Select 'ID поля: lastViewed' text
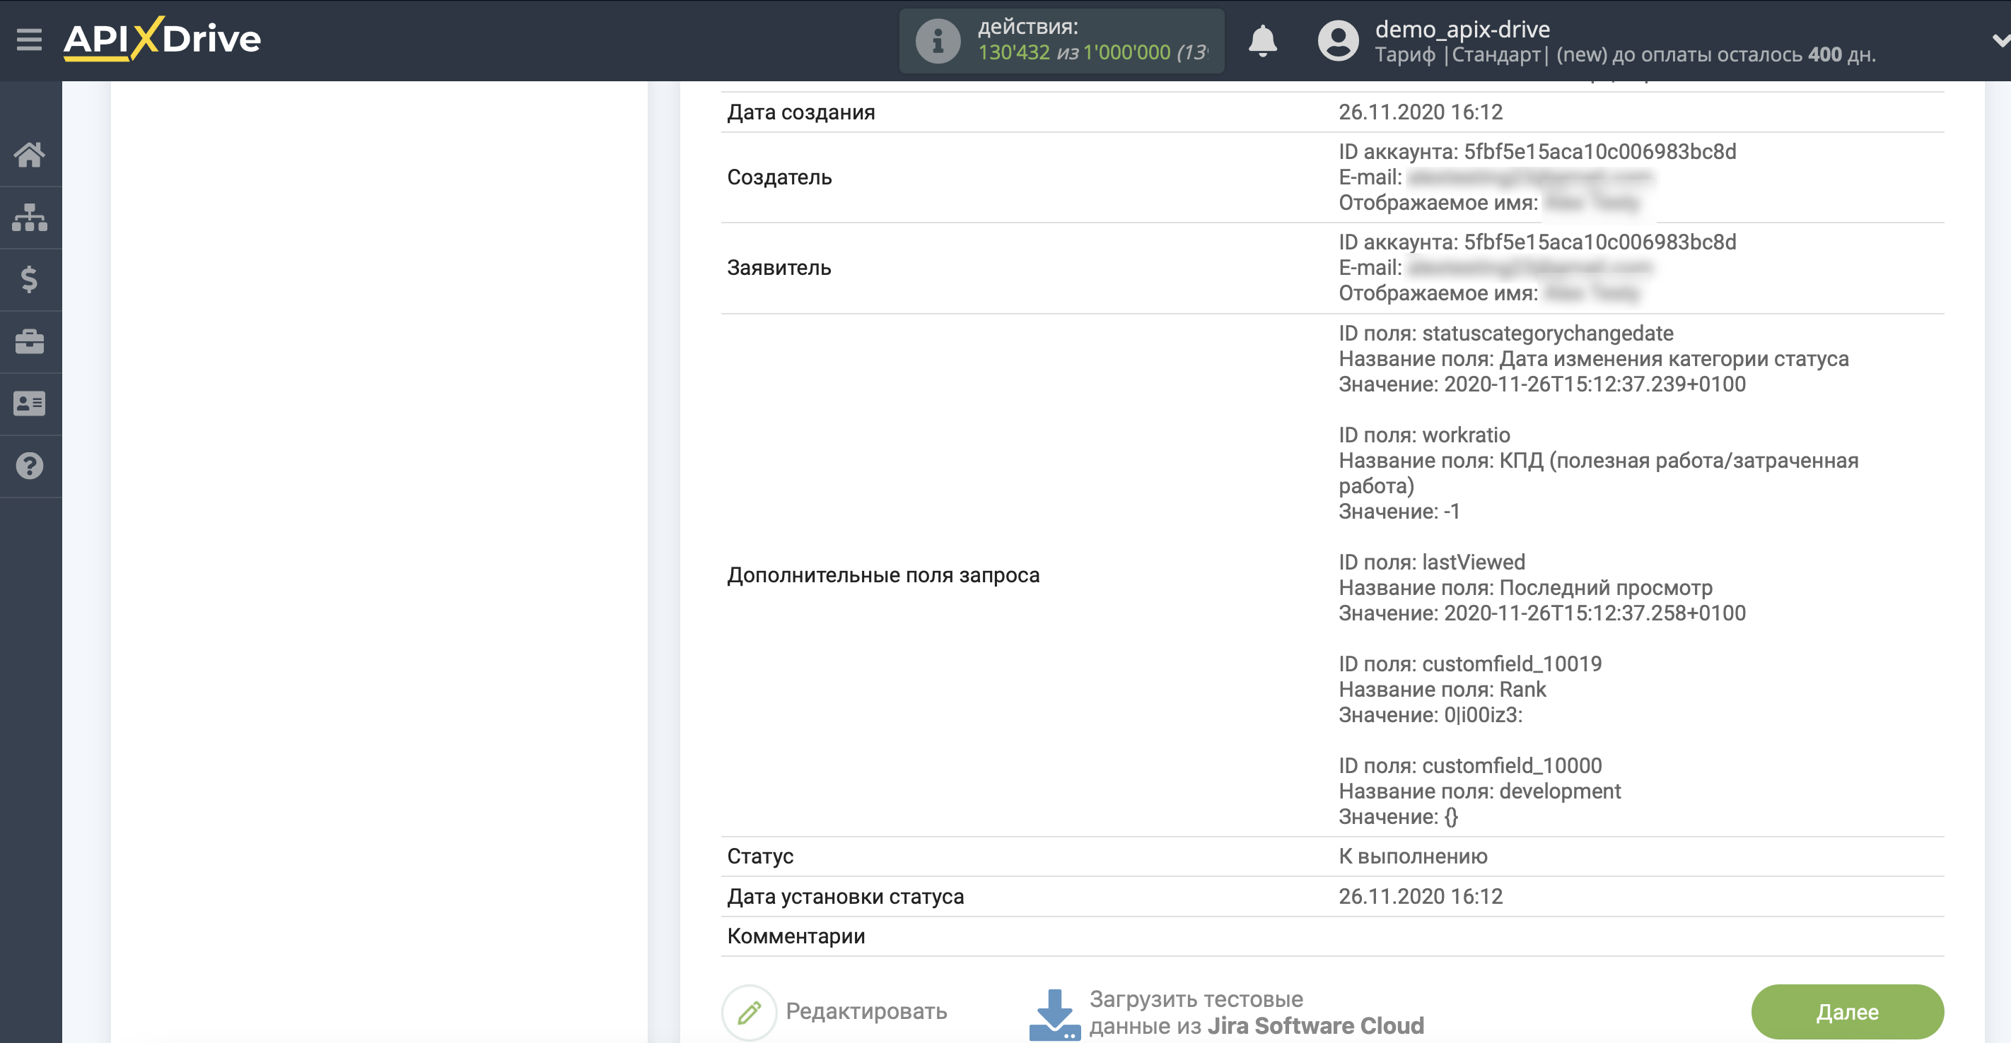Viewport: 2011px width, 1043px height. pyautogui.click(x=1432, y=562)
